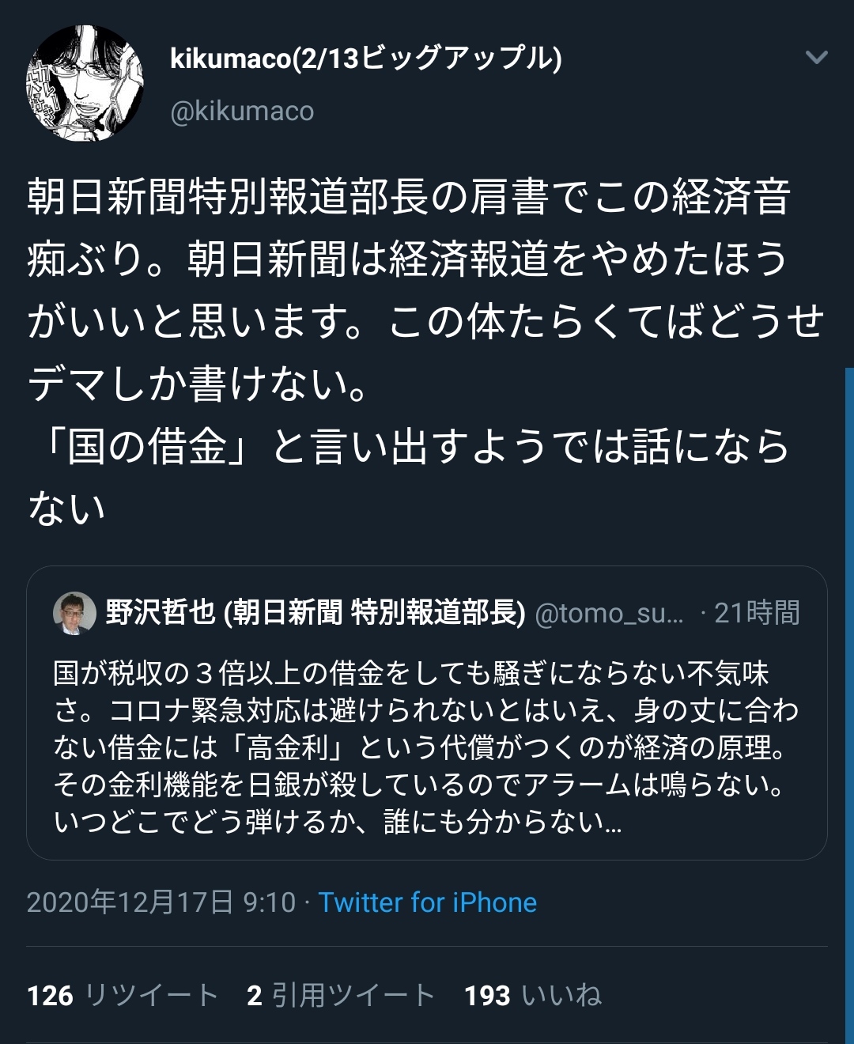Click the kikumaco(2/13ビッグアップル) display name
This screenshot has height=1044, width=854.
click(365, 58)
